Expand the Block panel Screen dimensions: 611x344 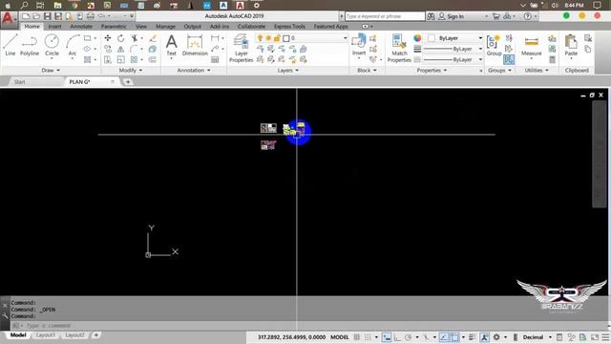pos(367,70)
